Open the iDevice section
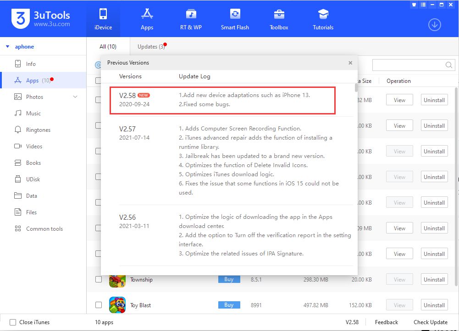This screenshot has width=459, height=331. pyautogui.click(x=103, y=19)
